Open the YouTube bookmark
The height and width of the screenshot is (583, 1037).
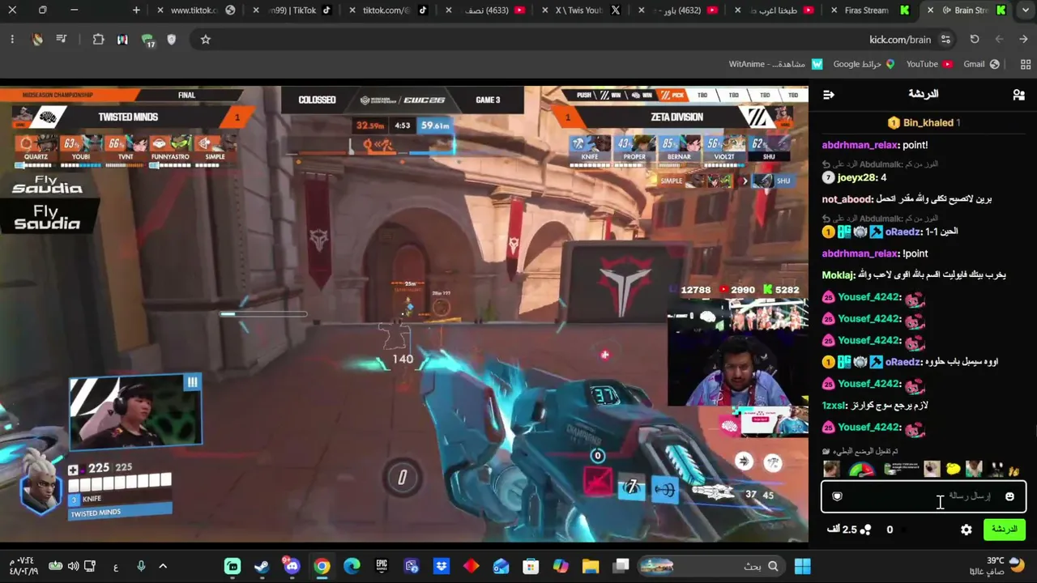(928, 64)
